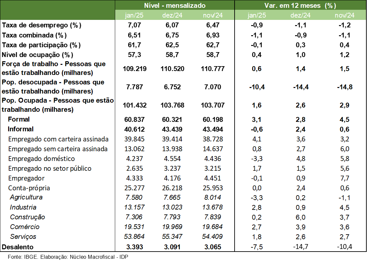Click the value 103.768 for dez/24

click(x=172, y=105)
